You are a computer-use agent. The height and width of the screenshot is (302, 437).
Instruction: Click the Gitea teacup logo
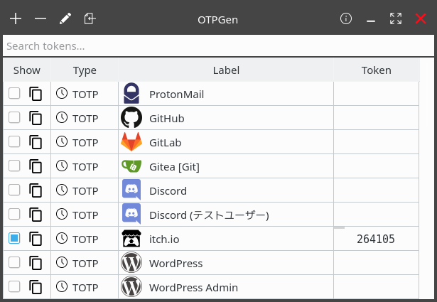pyautogui.click(x=131, y=166)
